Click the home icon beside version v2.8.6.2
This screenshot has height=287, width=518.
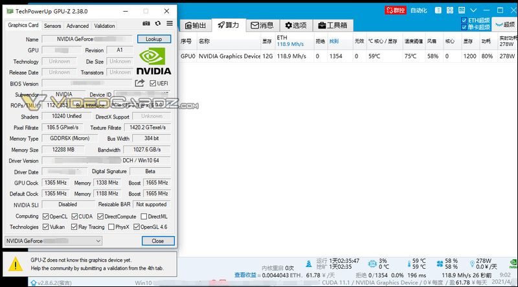pyautogui.click(x=34, y=283)
